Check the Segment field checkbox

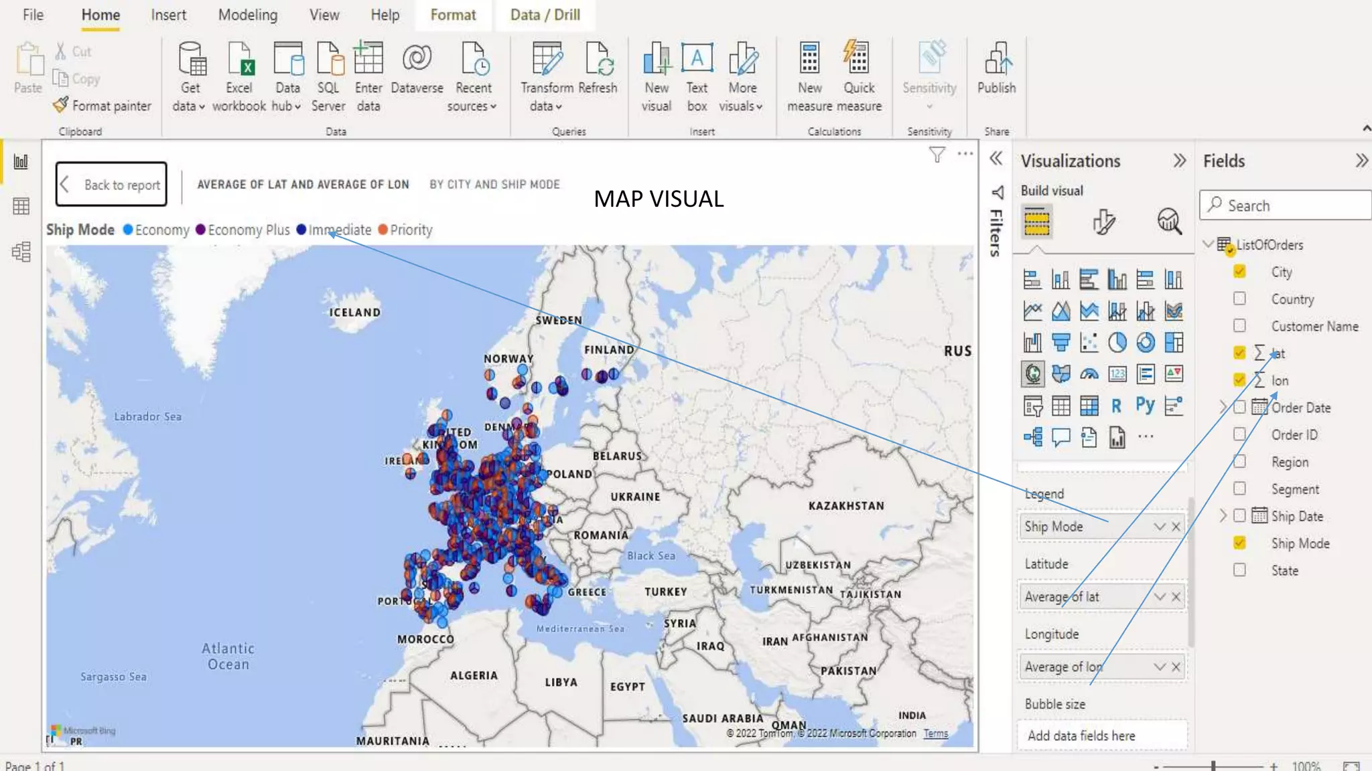click(x=1239, y=488)
